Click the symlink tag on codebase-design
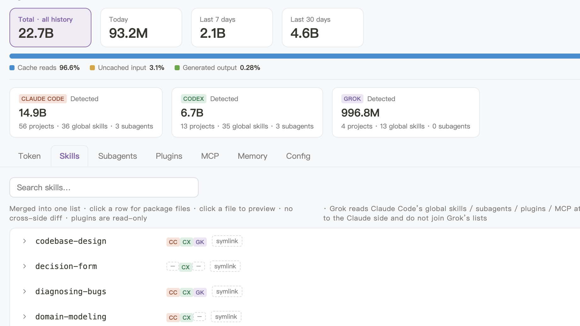Viewport: 580px width, 326px height. [x=227, y=241]
